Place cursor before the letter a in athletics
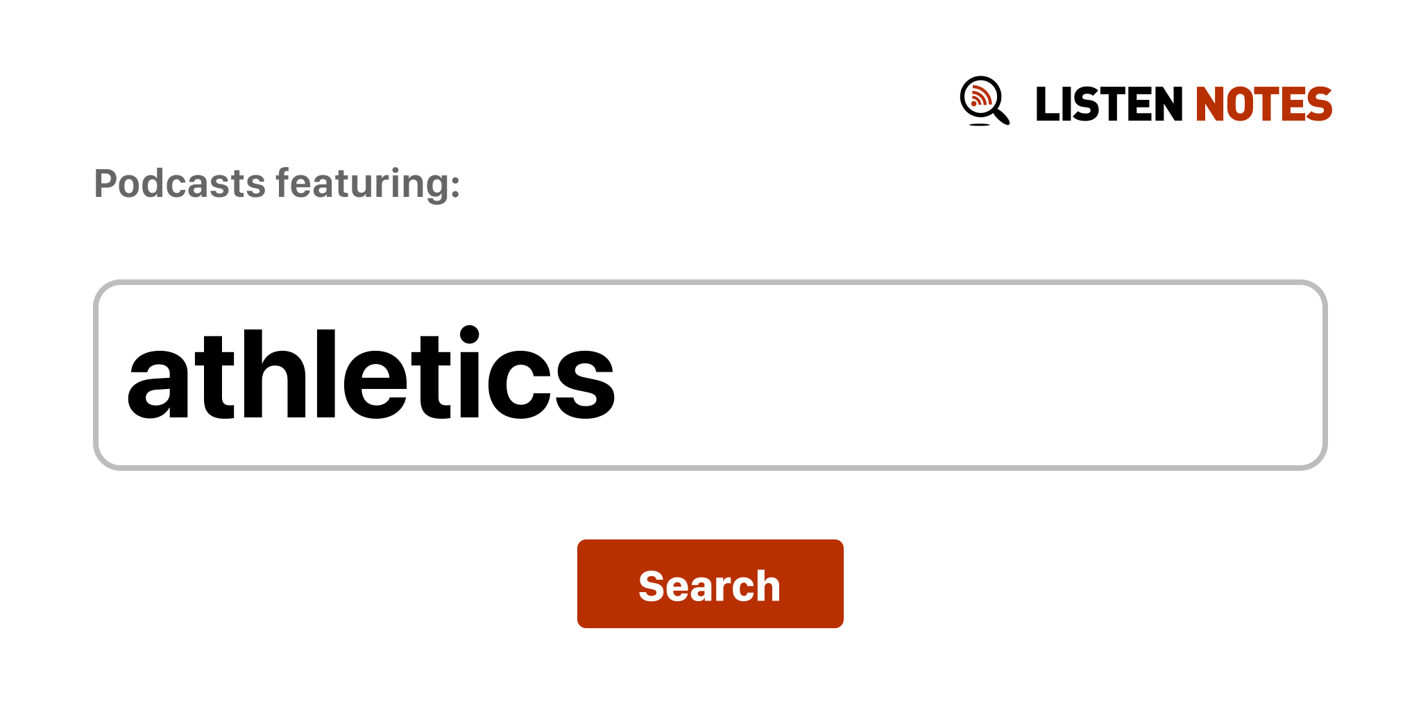 click(127, 375)
